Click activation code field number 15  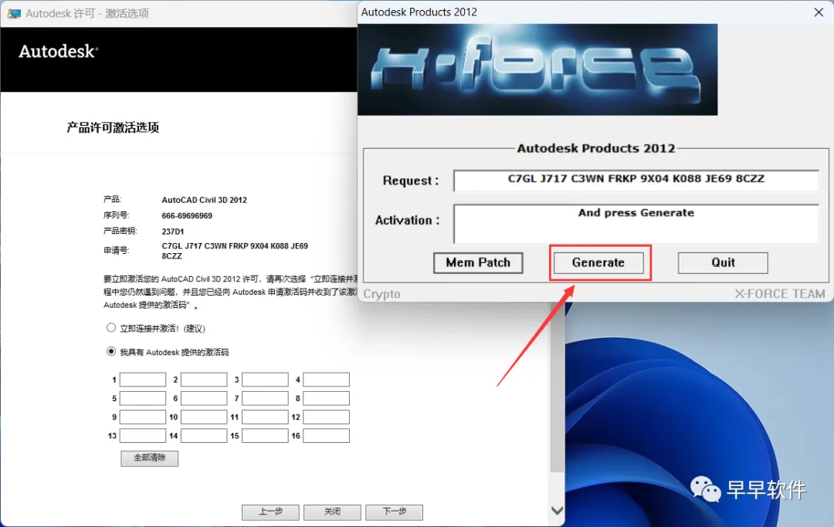click(265, 436)
